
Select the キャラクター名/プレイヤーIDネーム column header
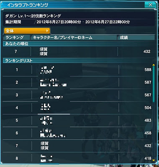[x=74, y=38]
